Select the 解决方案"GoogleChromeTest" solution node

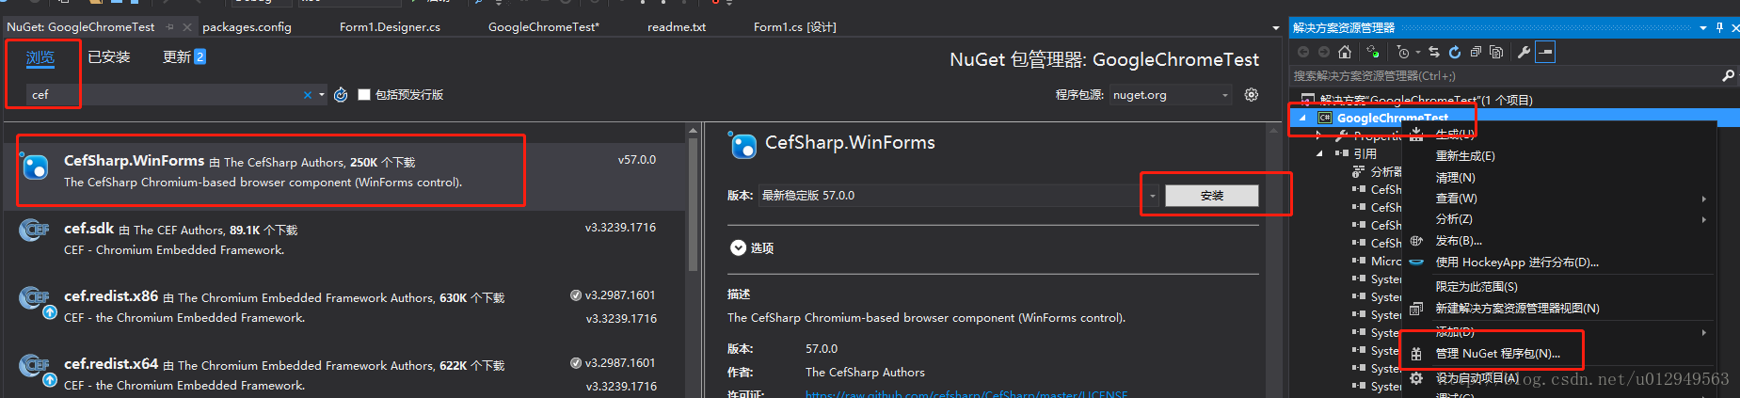coord(1426,100)
